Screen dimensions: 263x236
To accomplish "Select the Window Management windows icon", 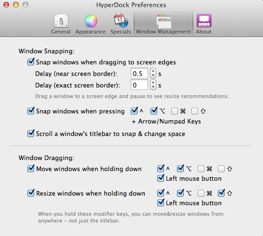I will click(x=163, y=21).
